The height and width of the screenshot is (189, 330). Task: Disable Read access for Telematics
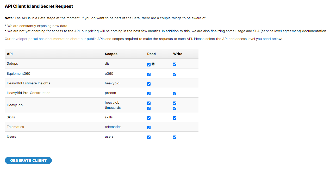tap(149, 127)
